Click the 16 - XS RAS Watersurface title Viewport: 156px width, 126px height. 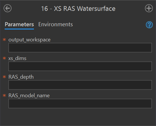tap(78, 9)
